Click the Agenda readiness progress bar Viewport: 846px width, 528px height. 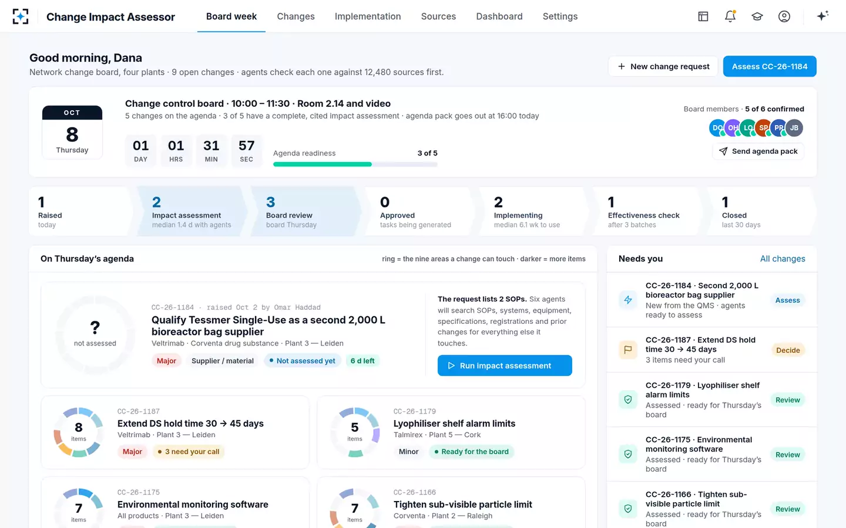(x=355, y=164)
